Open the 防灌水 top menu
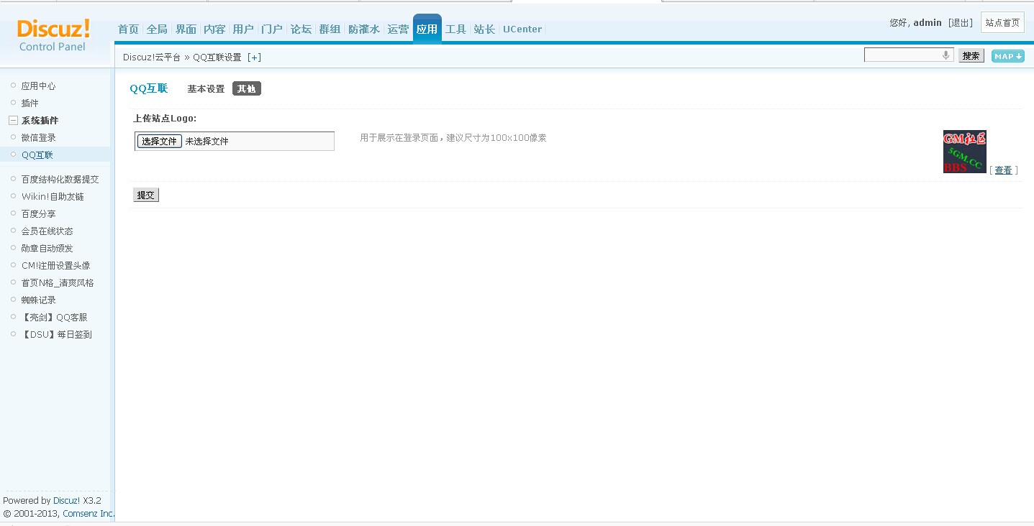This screenshot has height=526, width=1034. [364, 29]
